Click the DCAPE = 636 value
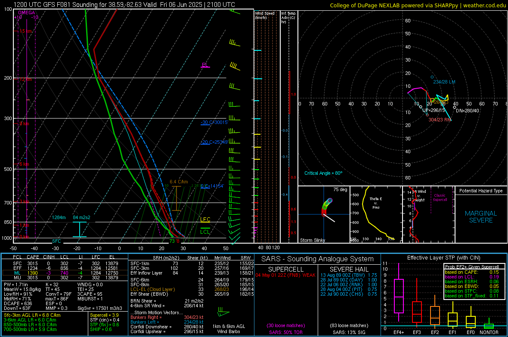This screenshot has width=508, height=337. pyautogui.click(x=18, y=303)
